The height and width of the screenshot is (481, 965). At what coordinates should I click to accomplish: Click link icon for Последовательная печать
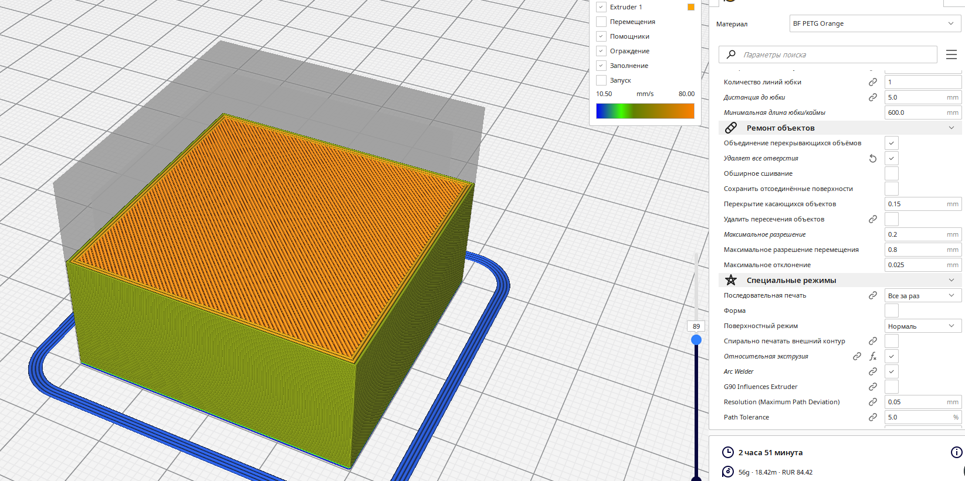point(873,295)
